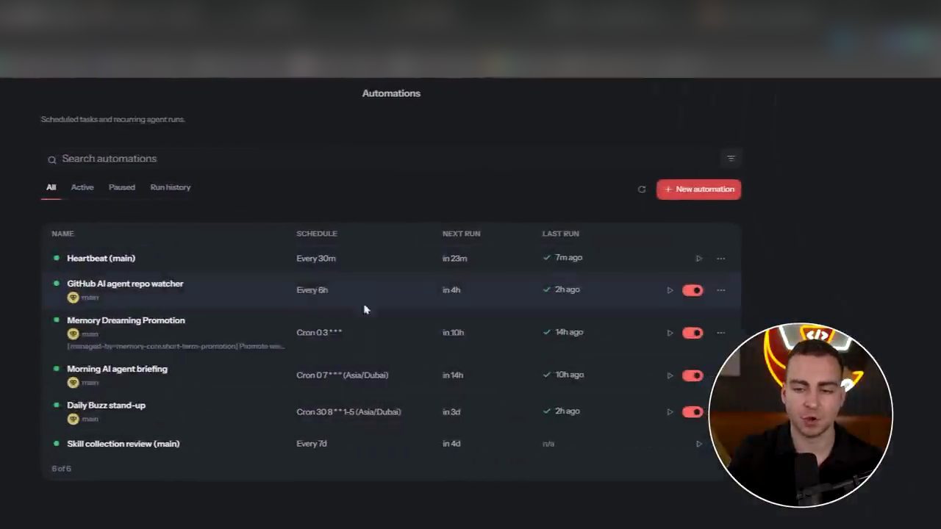Run Skill collection review (main) now

pos(699,444)
